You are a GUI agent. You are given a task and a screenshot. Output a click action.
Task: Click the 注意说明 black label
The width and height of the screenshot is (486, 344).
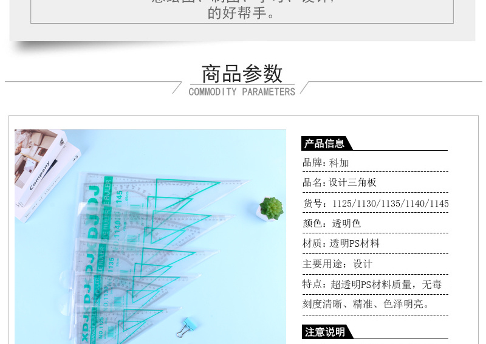tap(325, 332)
